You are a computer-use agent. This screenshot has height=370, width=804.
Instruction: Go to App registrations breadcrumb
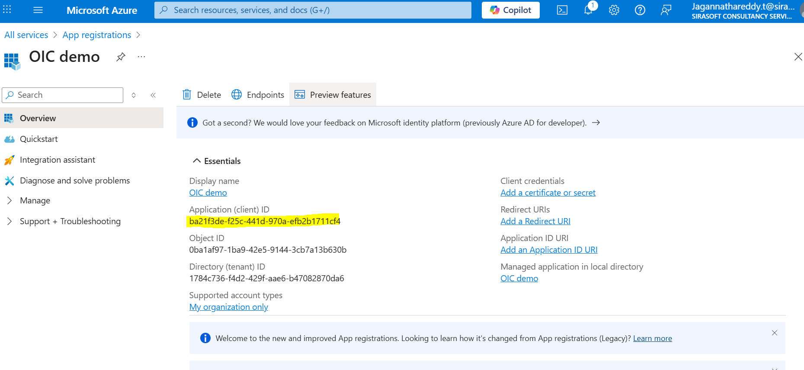point(97,35)
